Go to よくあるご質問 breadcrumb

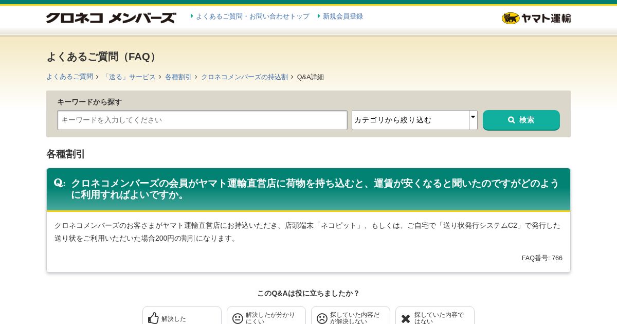[69, 77]
